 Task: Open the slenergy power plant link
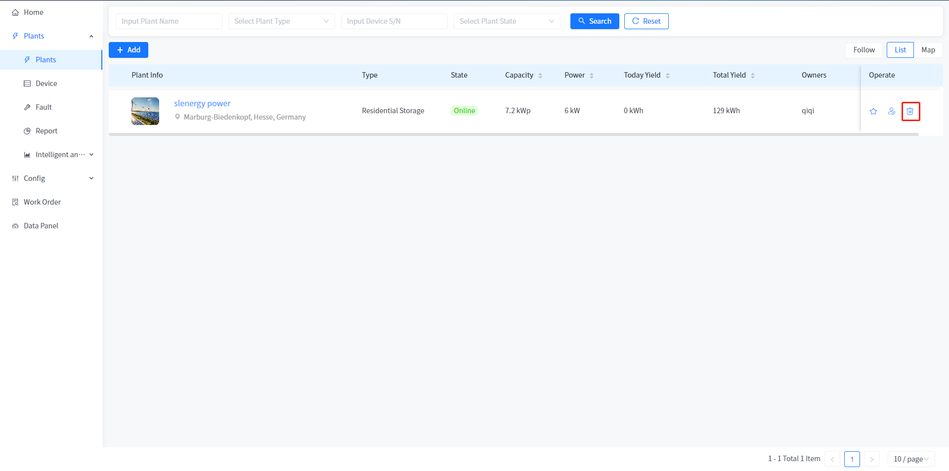click(202, 103)
